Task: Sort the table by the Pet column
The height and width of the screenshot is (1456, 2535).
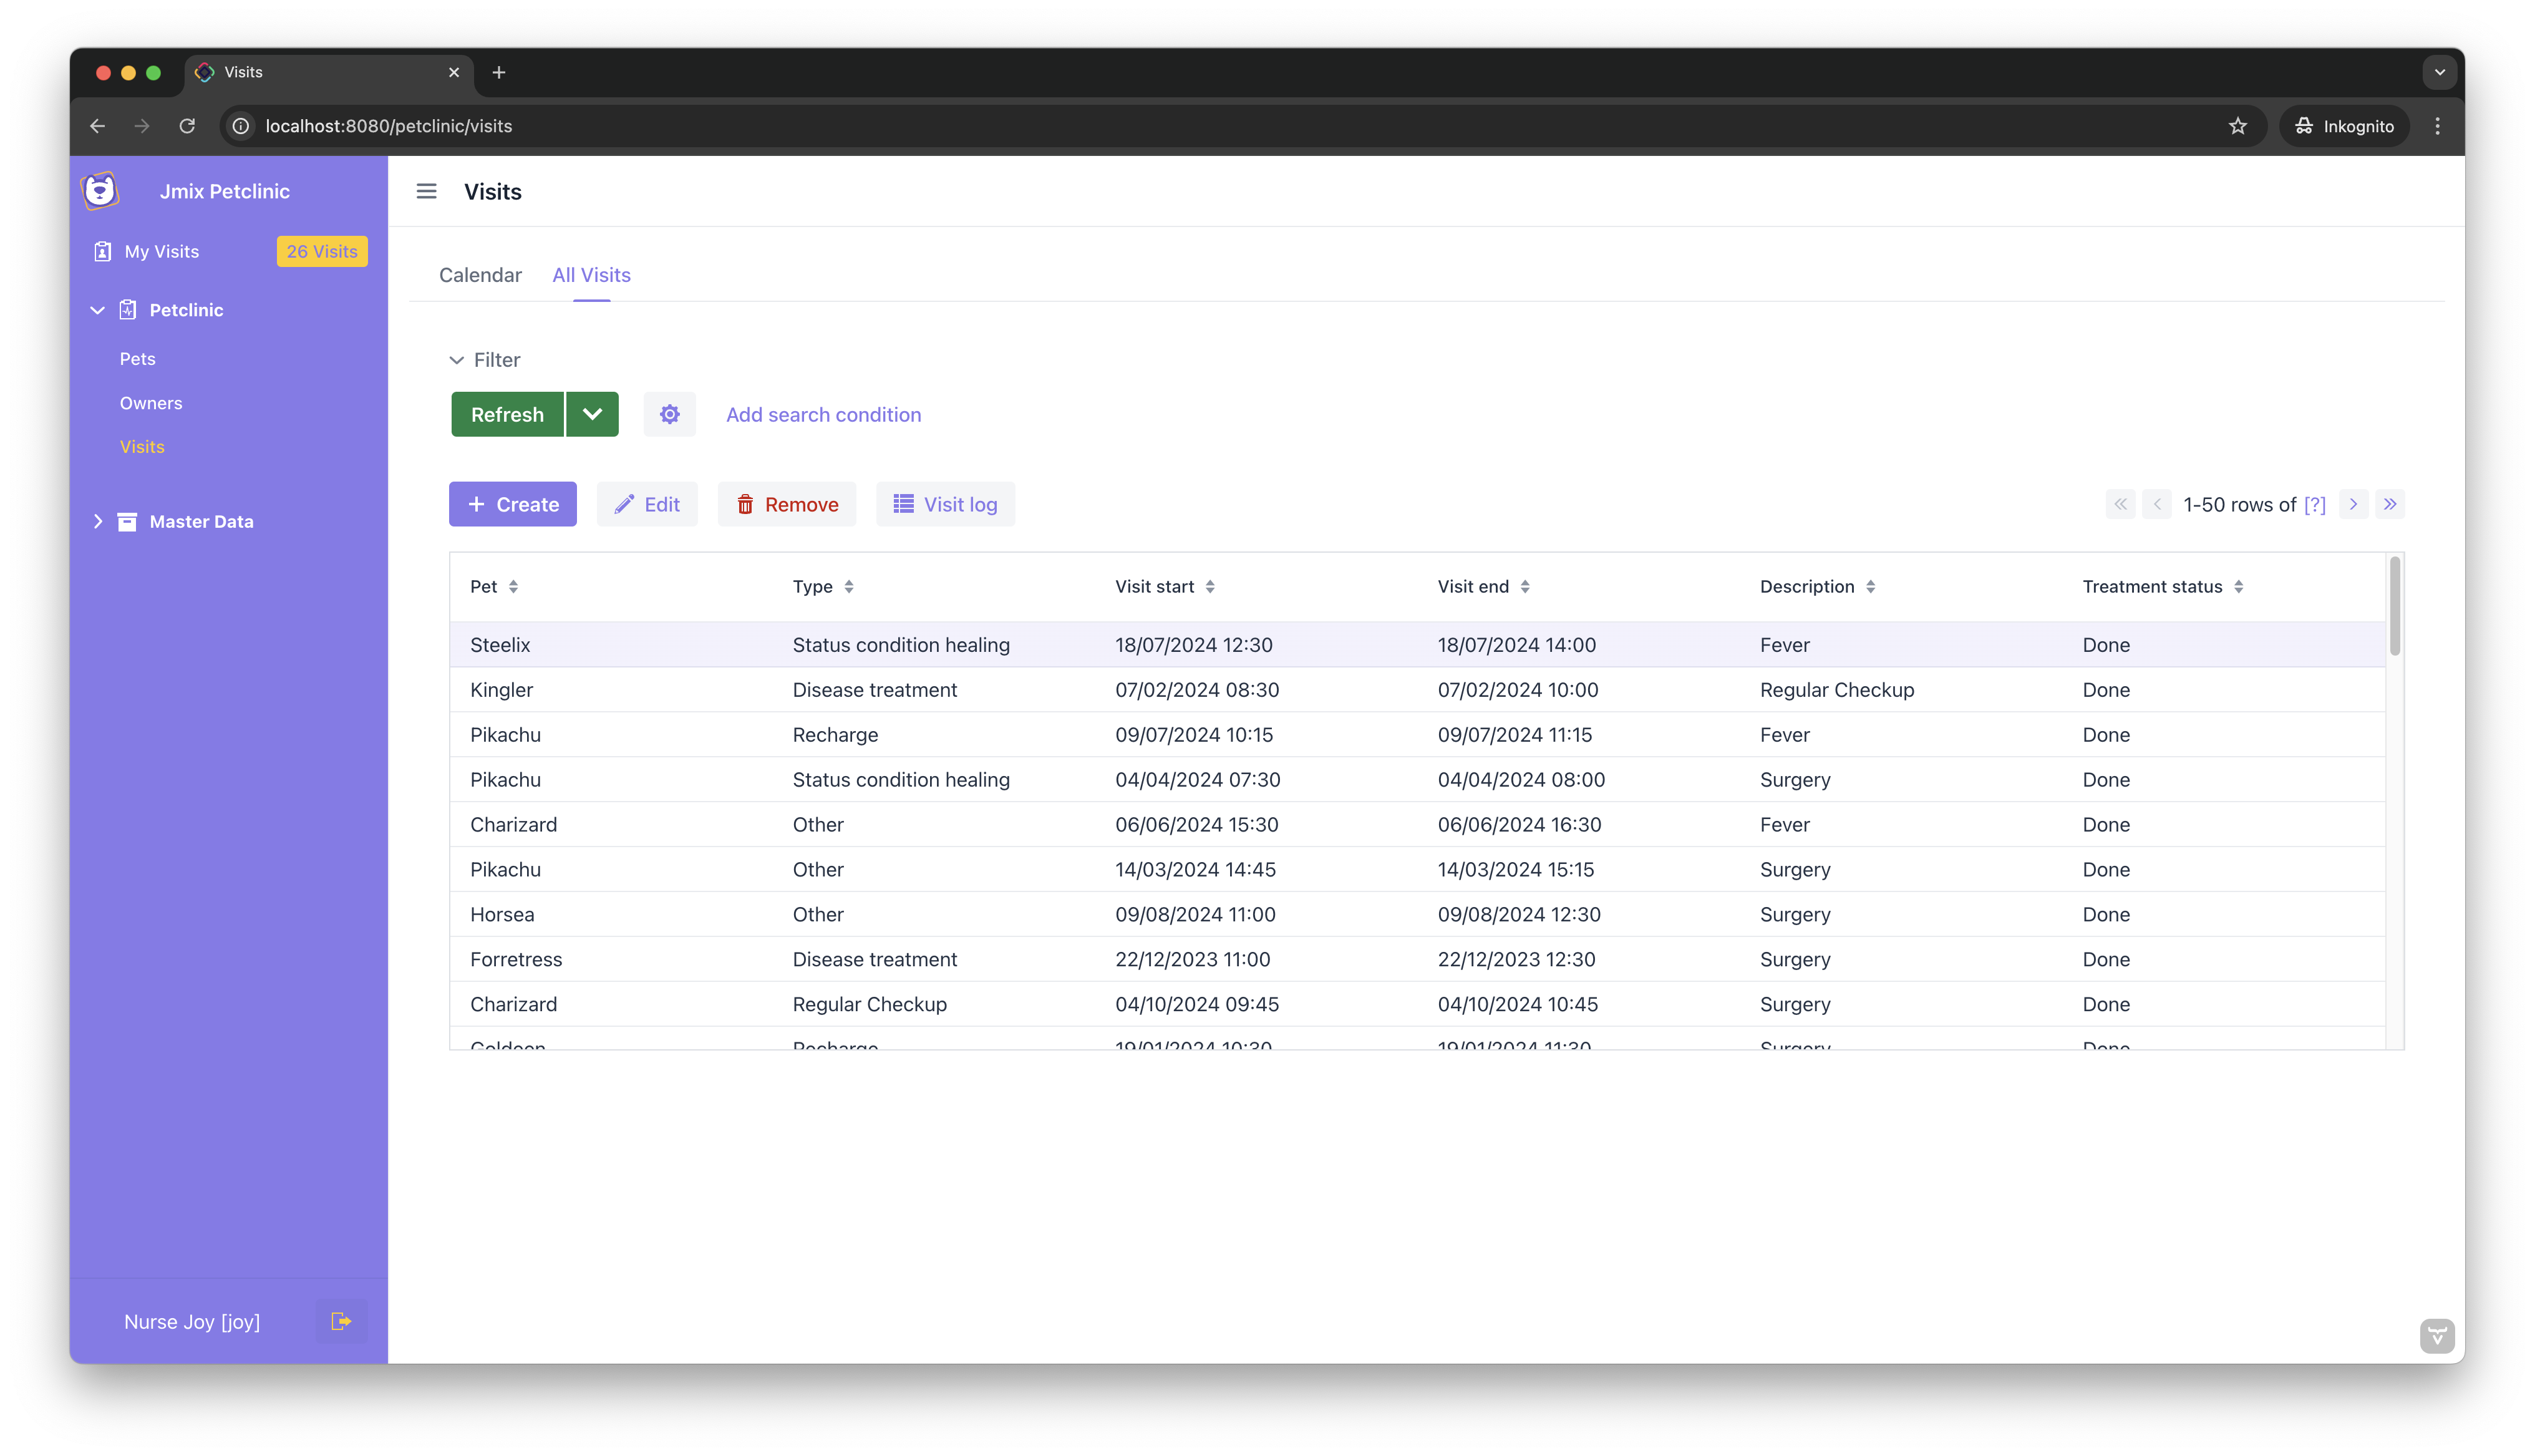Action: (513, 587)
